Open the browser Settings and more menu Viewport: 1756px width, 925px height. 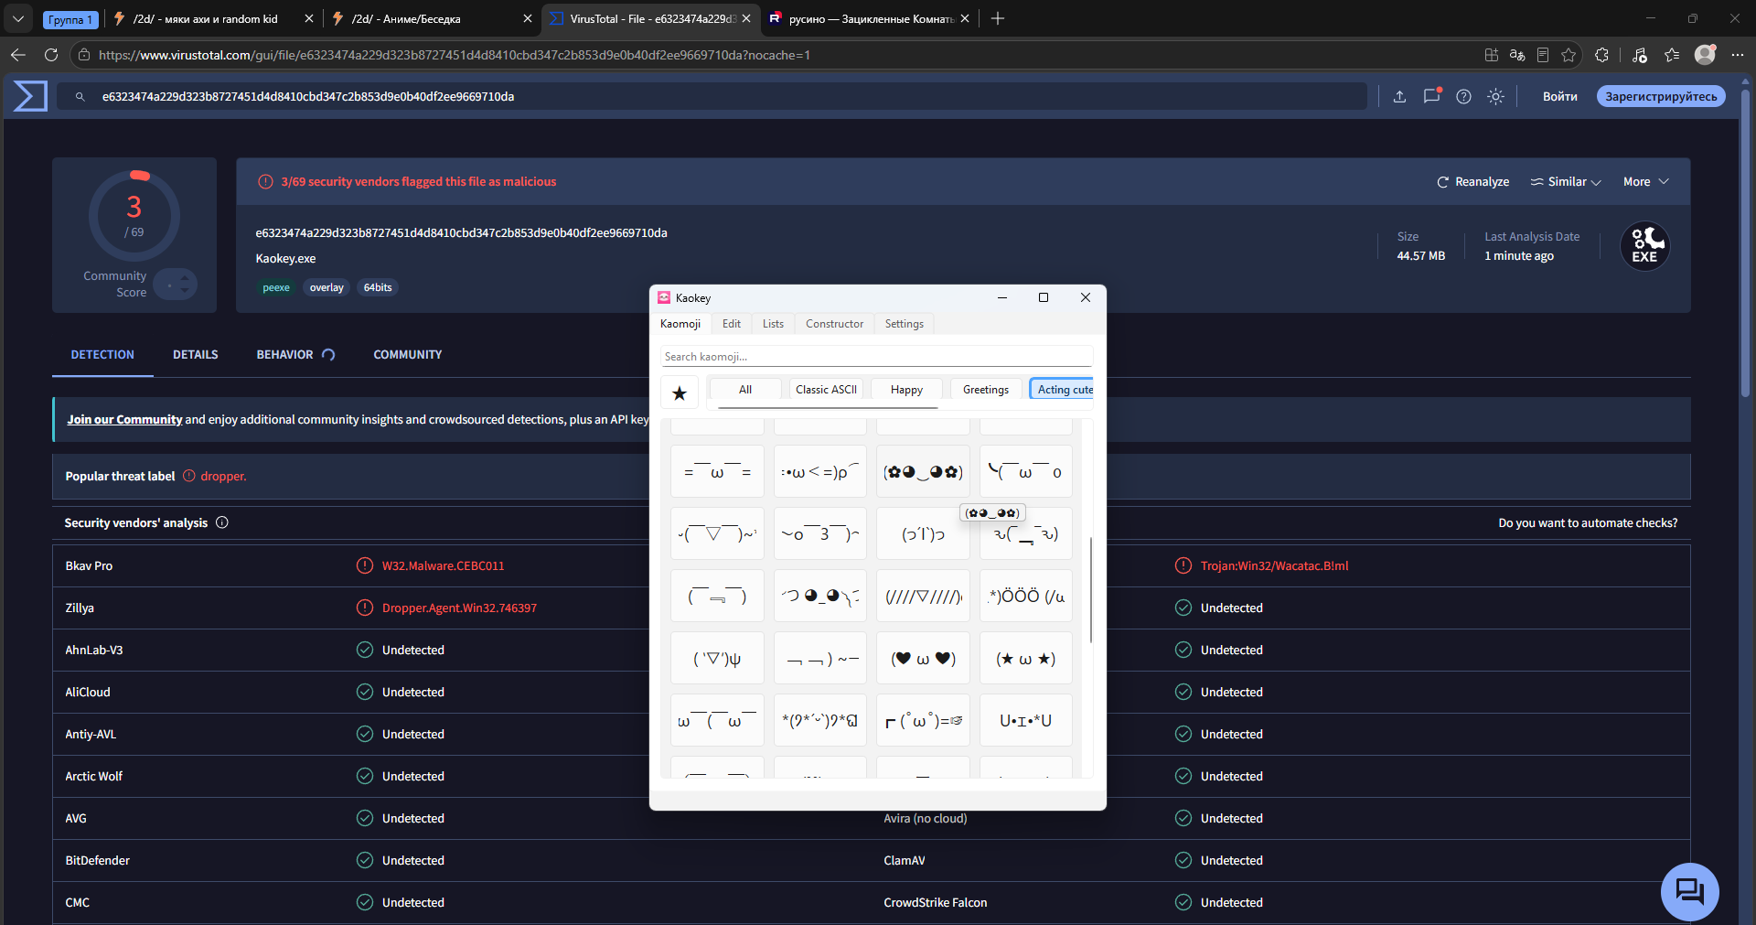(x=1738, y=55)
